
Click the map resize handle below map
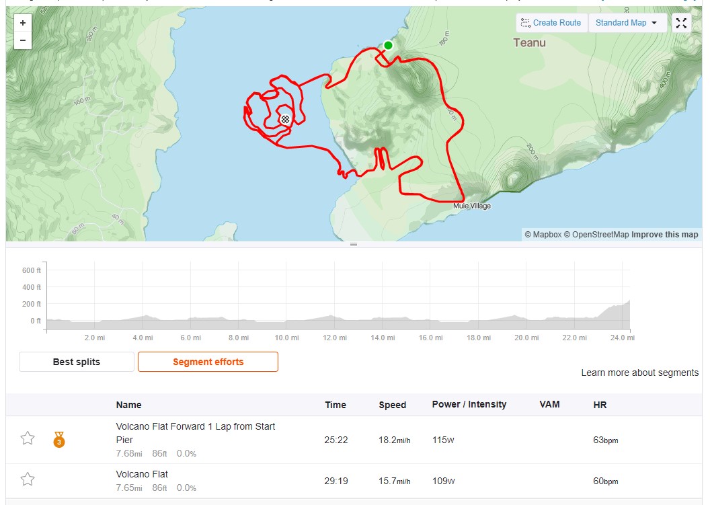coord(354,245)
